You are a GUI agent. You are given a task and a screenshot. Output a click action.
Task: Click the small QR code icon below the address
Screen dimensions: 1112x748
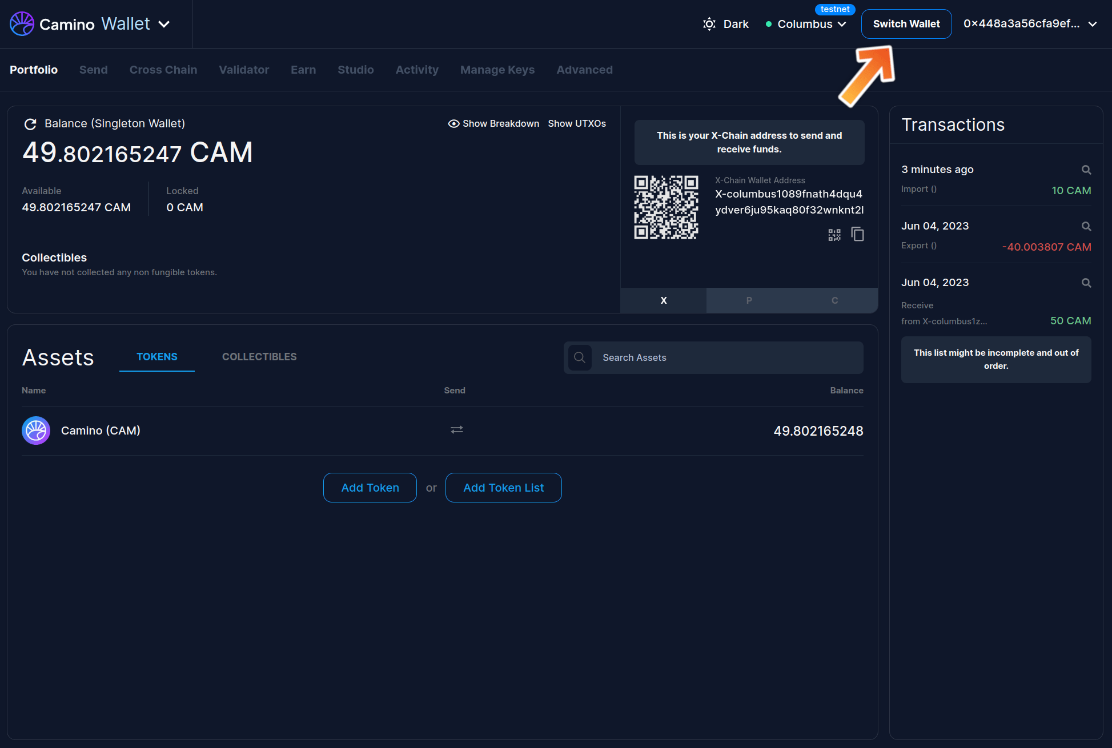(834, 234)
